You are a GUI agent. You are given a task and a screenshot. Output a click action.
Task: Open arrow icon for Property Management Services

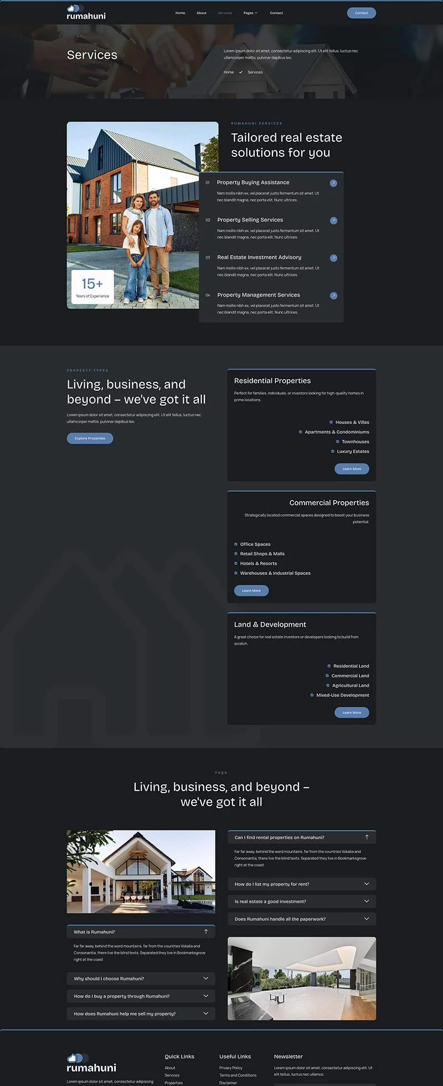[333, 295]
